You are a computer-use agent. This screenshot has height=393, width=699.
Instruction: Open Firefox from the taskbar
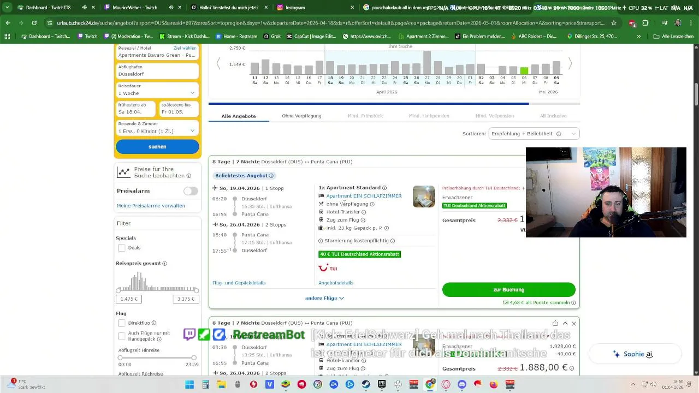494,384
